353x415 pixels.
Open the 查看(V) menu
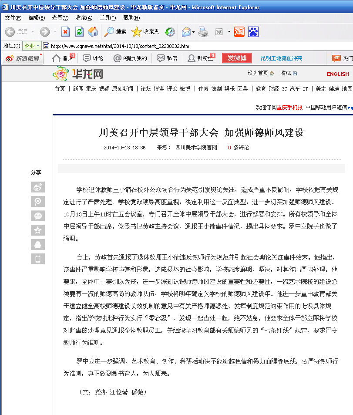coord(61,18)
